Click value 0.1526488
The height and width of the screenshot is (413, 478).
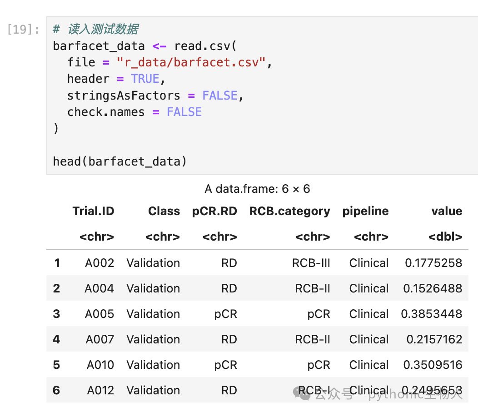point(433,288)
